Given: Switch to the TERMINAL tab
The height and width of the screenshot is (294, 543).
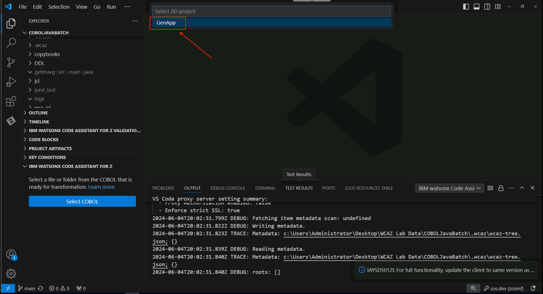Looking at the screenshot, I should coord(265,188).
